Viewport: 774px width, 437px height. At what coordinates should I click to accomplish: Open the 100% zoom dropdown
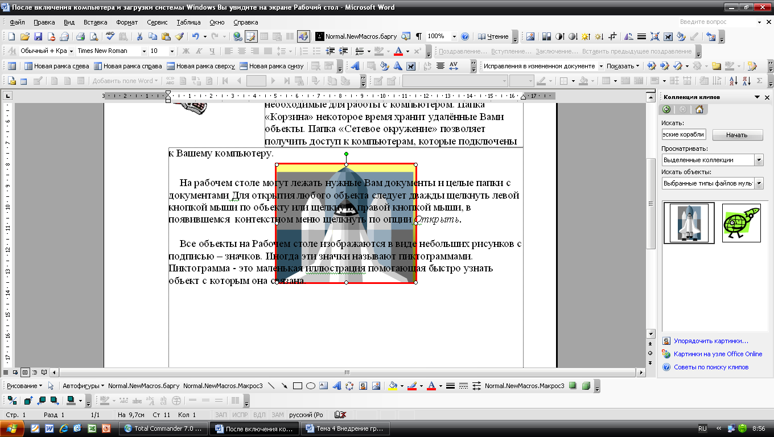pos(454,36)
